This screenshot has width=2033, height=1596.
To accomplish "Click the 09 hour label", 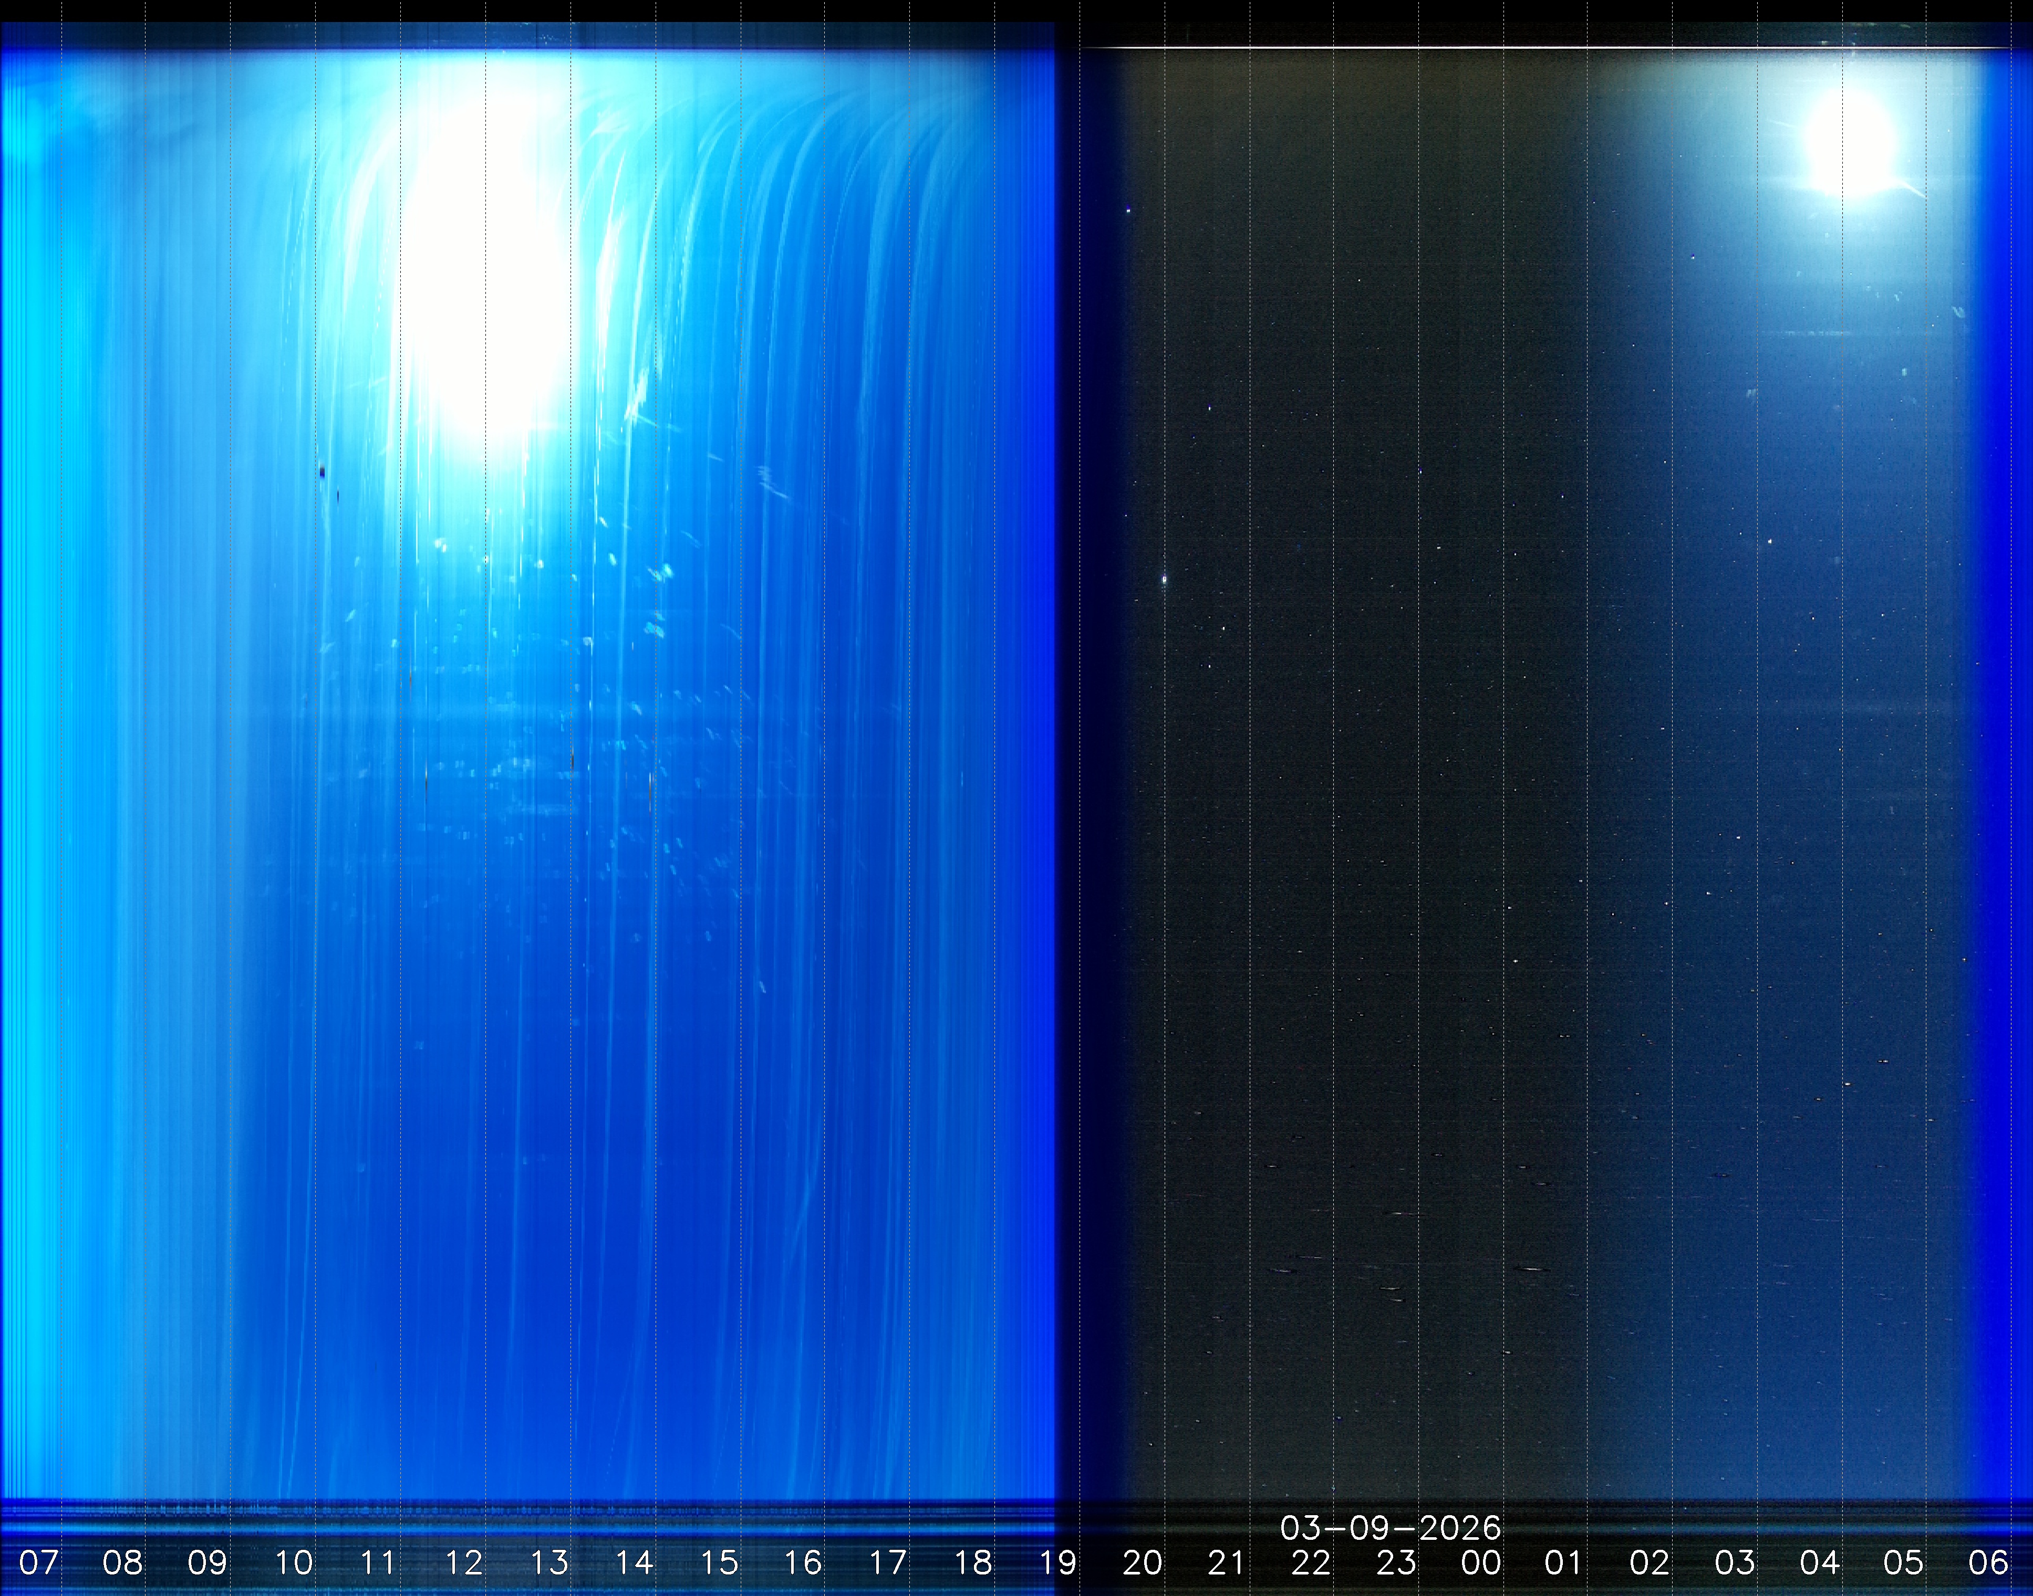I will tap(208, 1562).
